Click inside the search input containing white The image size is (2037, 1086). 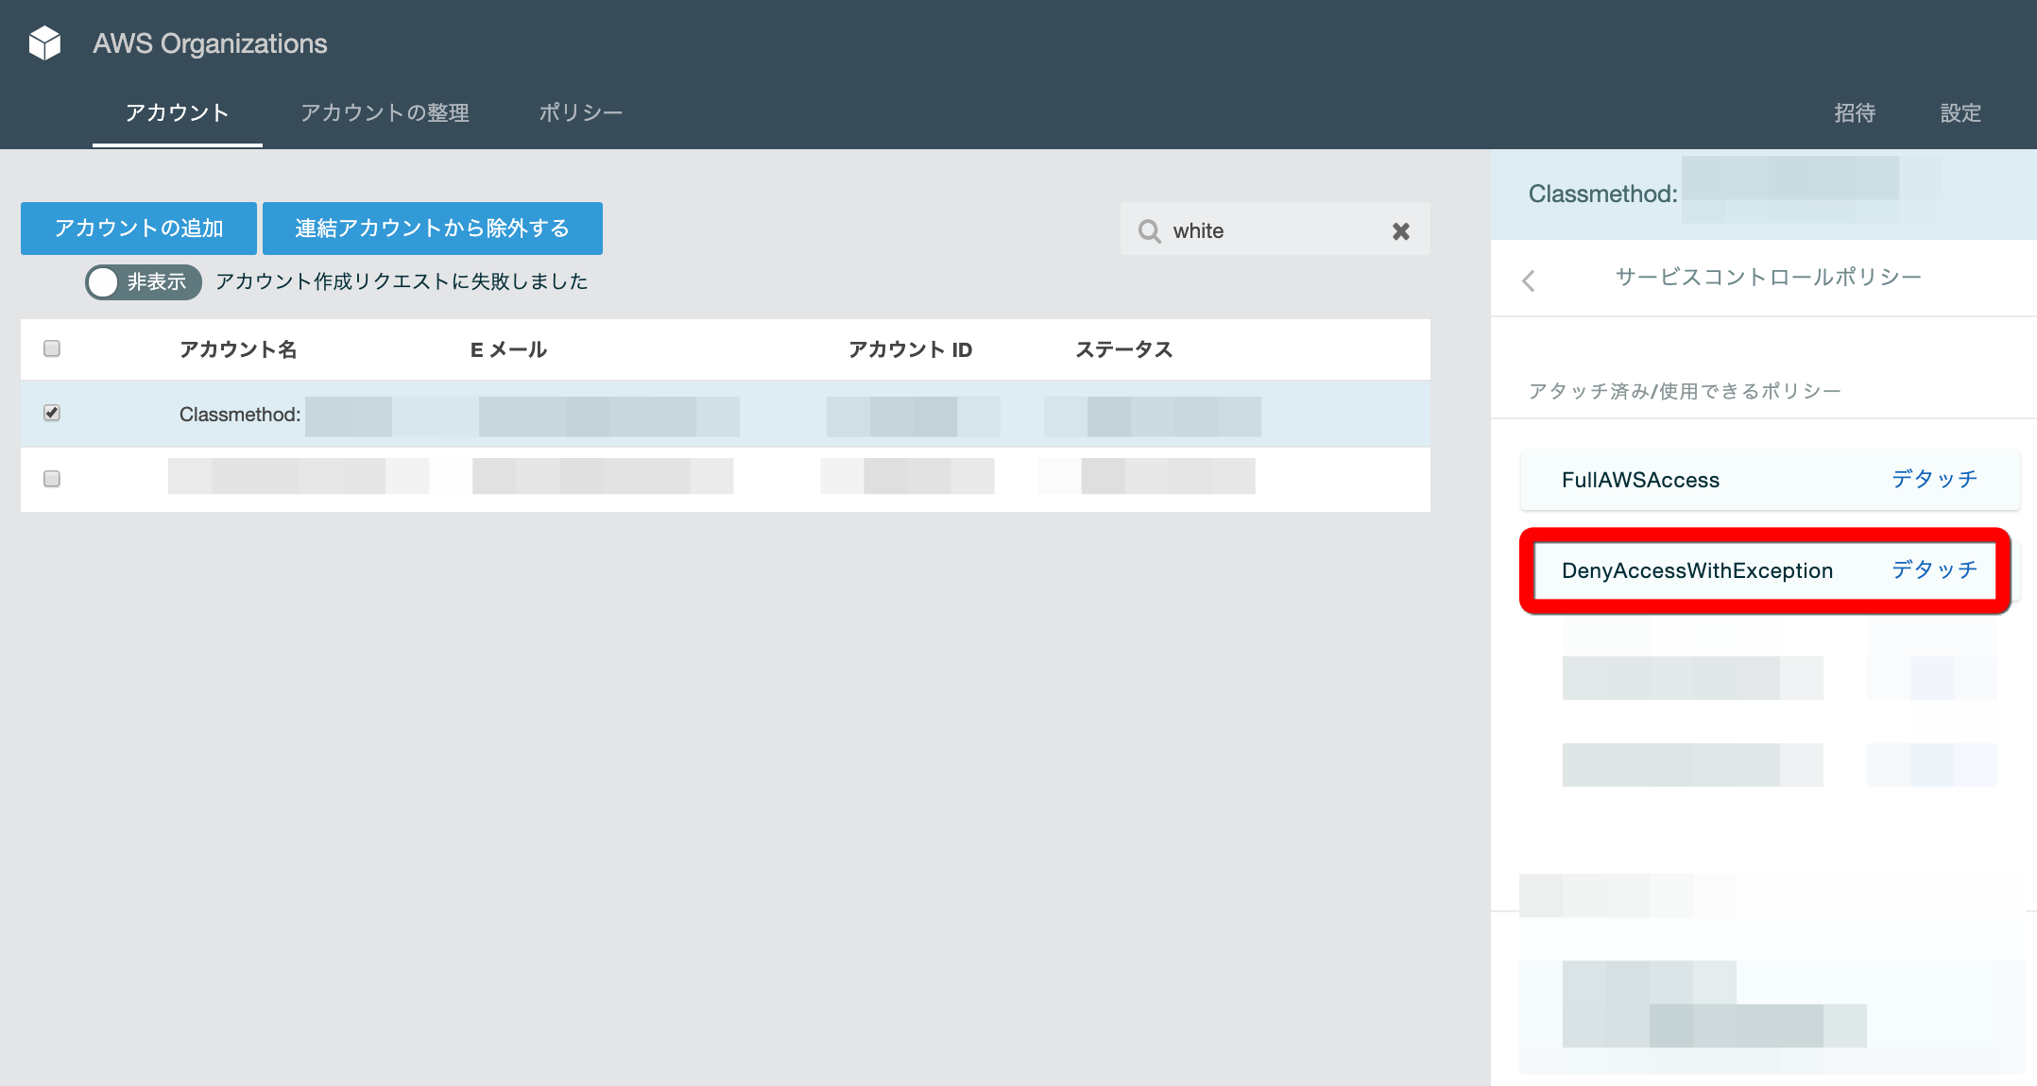click(x=1247, y=230)
